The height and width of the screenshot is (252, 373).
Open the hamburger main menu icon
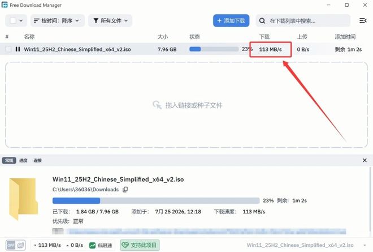pyautogui.click(x=363, y=21)
